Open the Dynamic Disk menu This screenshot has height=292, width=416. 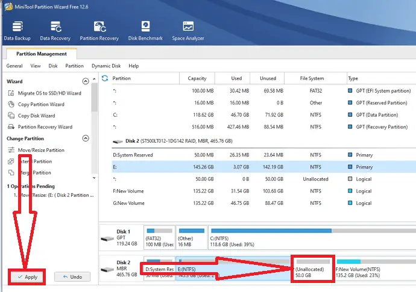tap(106, 66)
